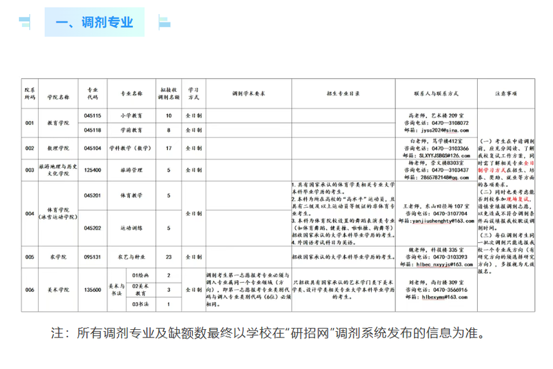Click major code 045104
This screenshot has height=369, width=553.
point(93,148)
